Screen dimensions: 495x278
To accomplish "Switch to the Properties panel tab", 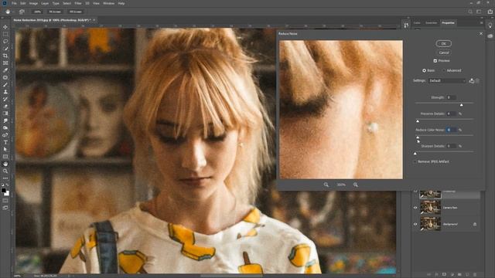I will [448, 22].
